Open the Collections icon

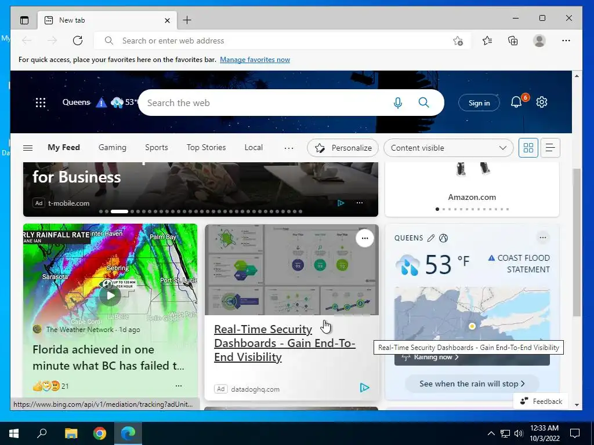point(513,41)
